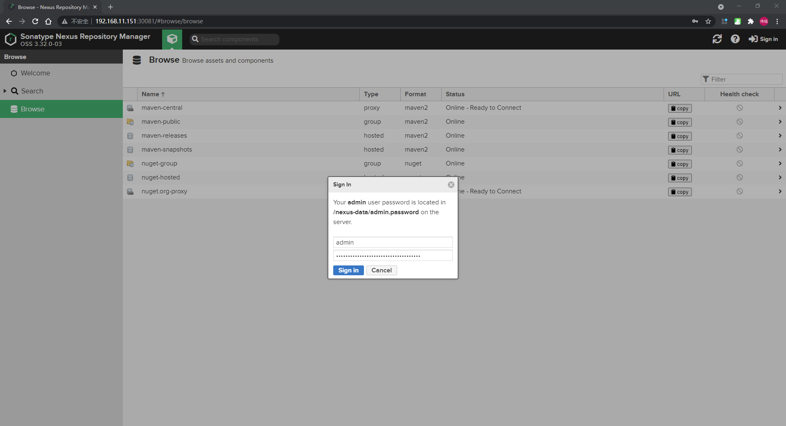Select Search in the sidebar
Viewport: 786px width, 426px height.
click(61, 91)
